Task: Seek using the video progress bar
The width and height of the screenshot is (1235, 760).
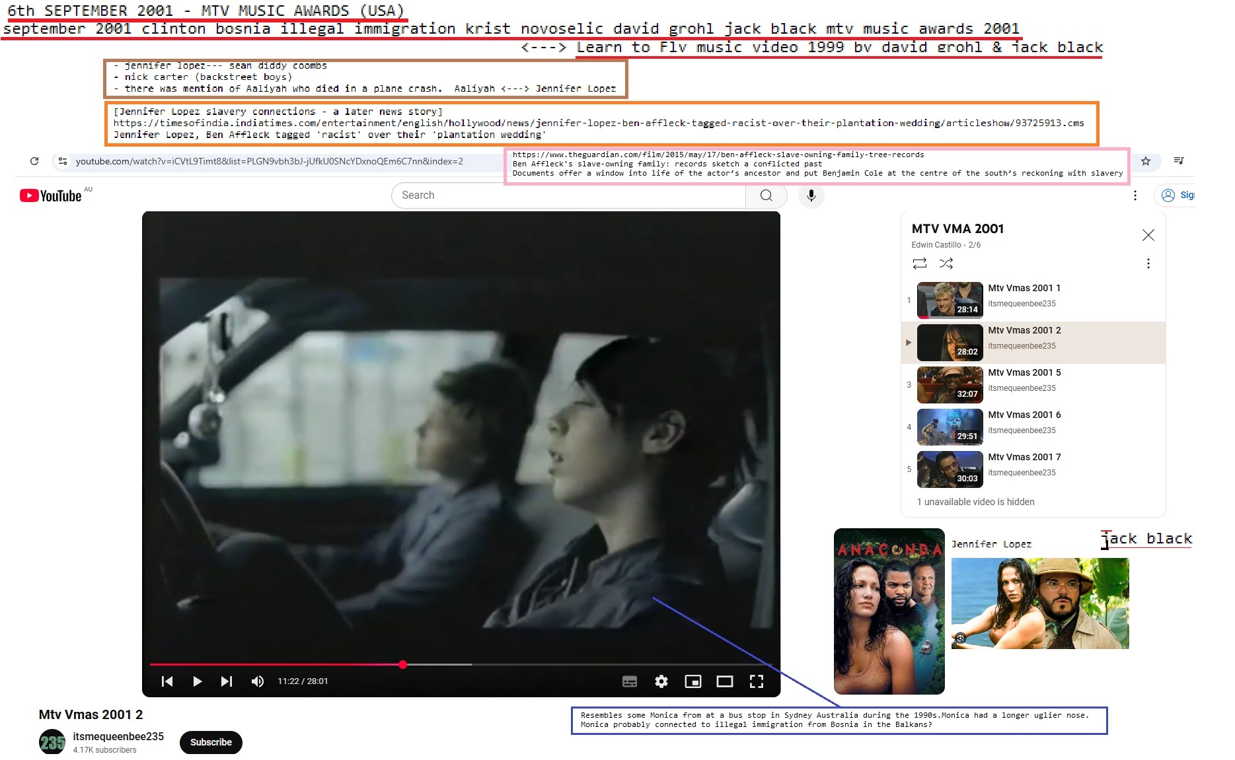Action: (461, 664)
